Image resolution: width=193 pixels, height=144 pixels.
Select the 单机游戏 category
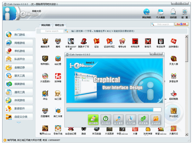19,51
